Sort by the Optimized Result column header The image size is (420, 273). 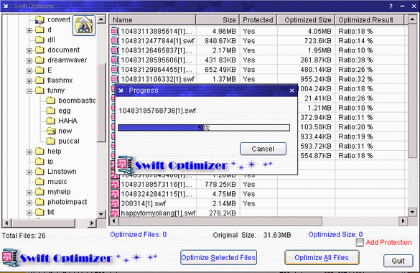370,20
